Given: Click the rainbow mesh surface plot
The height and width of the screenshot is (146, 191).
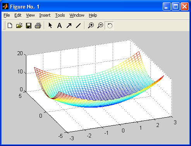Looking at the screenshot, I should [x=99, y=79].
